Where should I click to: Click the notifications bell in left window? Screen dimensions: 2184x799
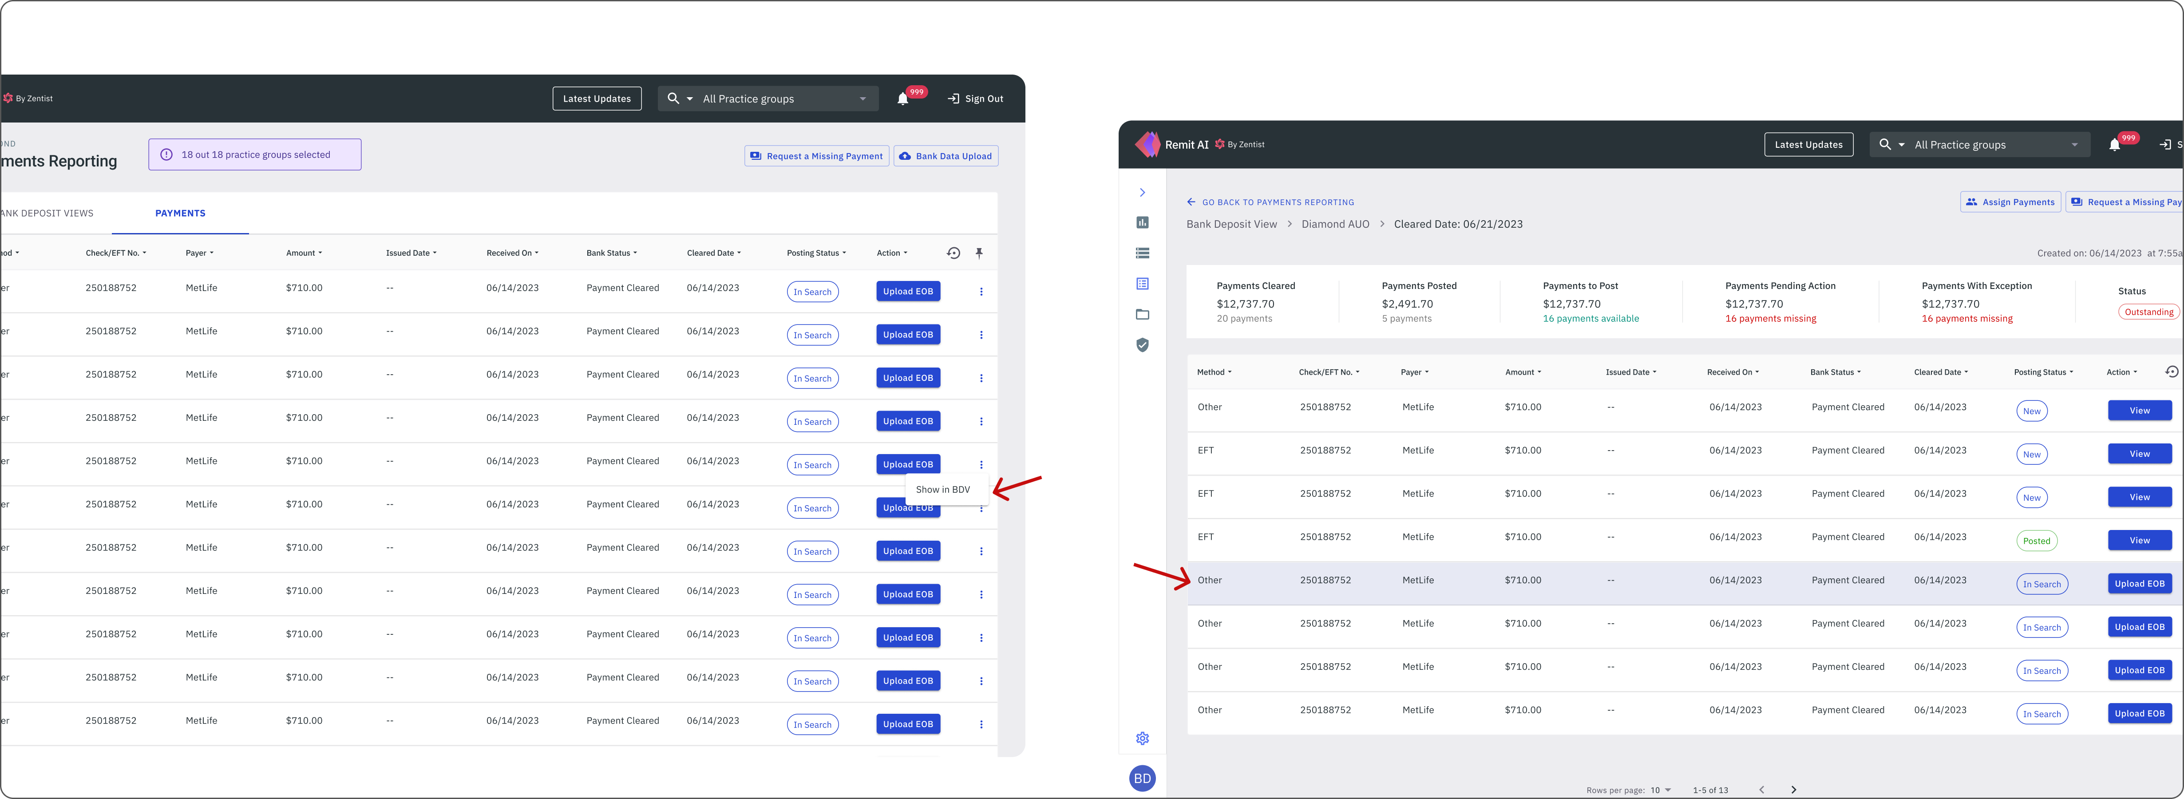coord(903,99)
